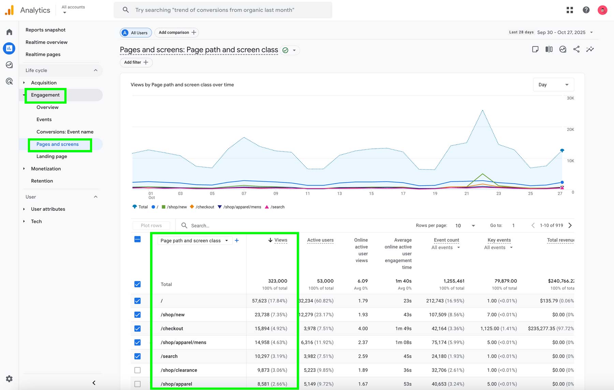The width and height of the screenshot is (614, 390).
Task: Open Insights via the sparkle trendline icon
Action: coord(590,49)
